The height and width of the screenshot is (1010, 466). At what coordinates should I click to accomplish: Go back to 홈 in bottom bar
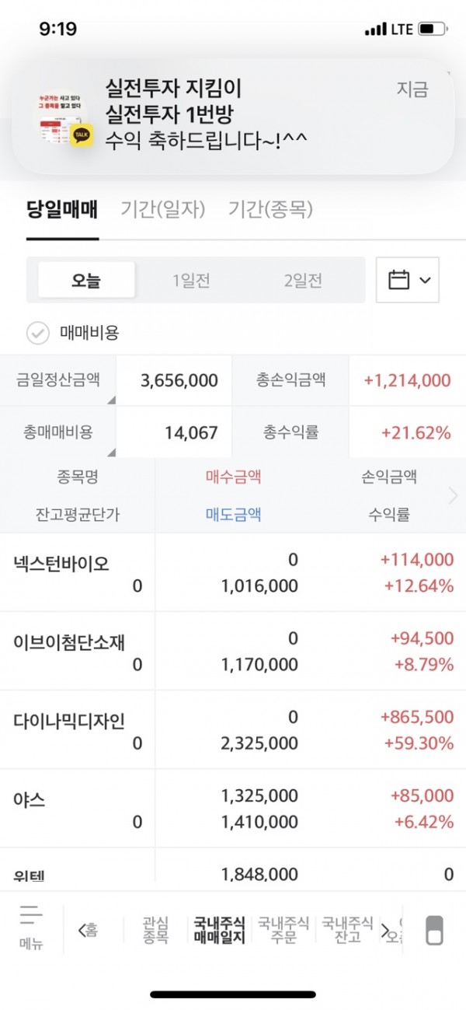(88, 929)
